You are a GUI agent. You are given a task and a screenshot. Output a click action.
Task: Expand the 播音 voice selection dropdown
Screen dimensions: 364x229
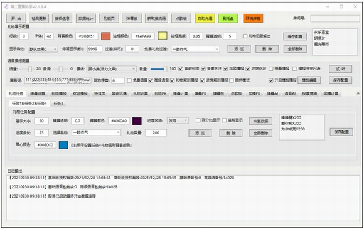tap(112, 68)
